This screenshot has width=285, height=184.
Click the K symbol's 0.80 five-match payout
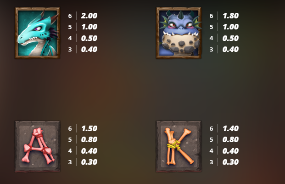(x=231, y=139)
